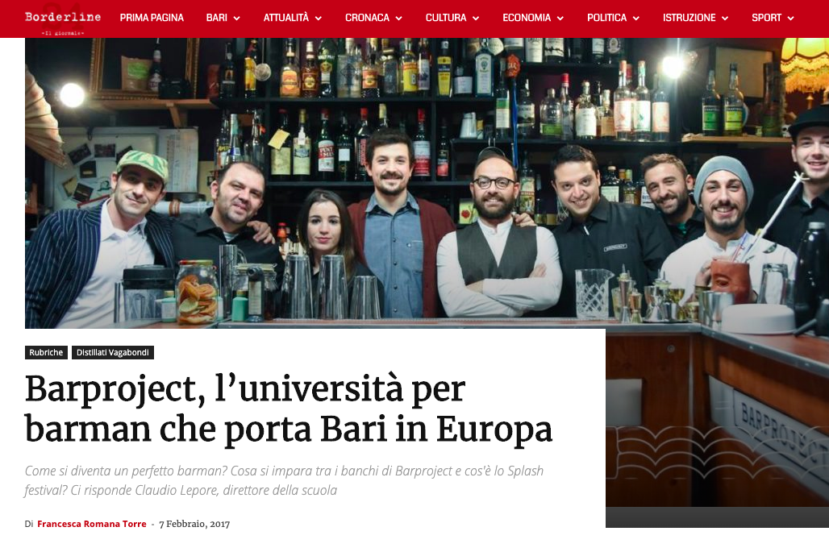Expand the Bari dropdown chevron

click(x=237, y=19)
